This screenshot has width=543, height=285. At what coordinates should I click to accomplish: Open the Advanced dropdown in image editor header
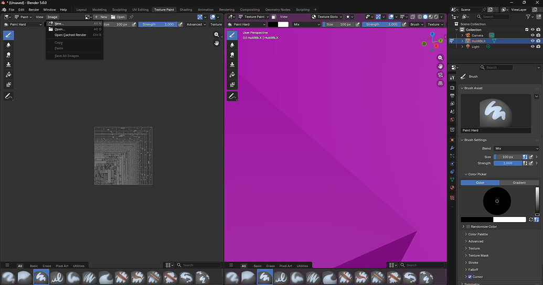pyautogui.click(x=196, y=24)
